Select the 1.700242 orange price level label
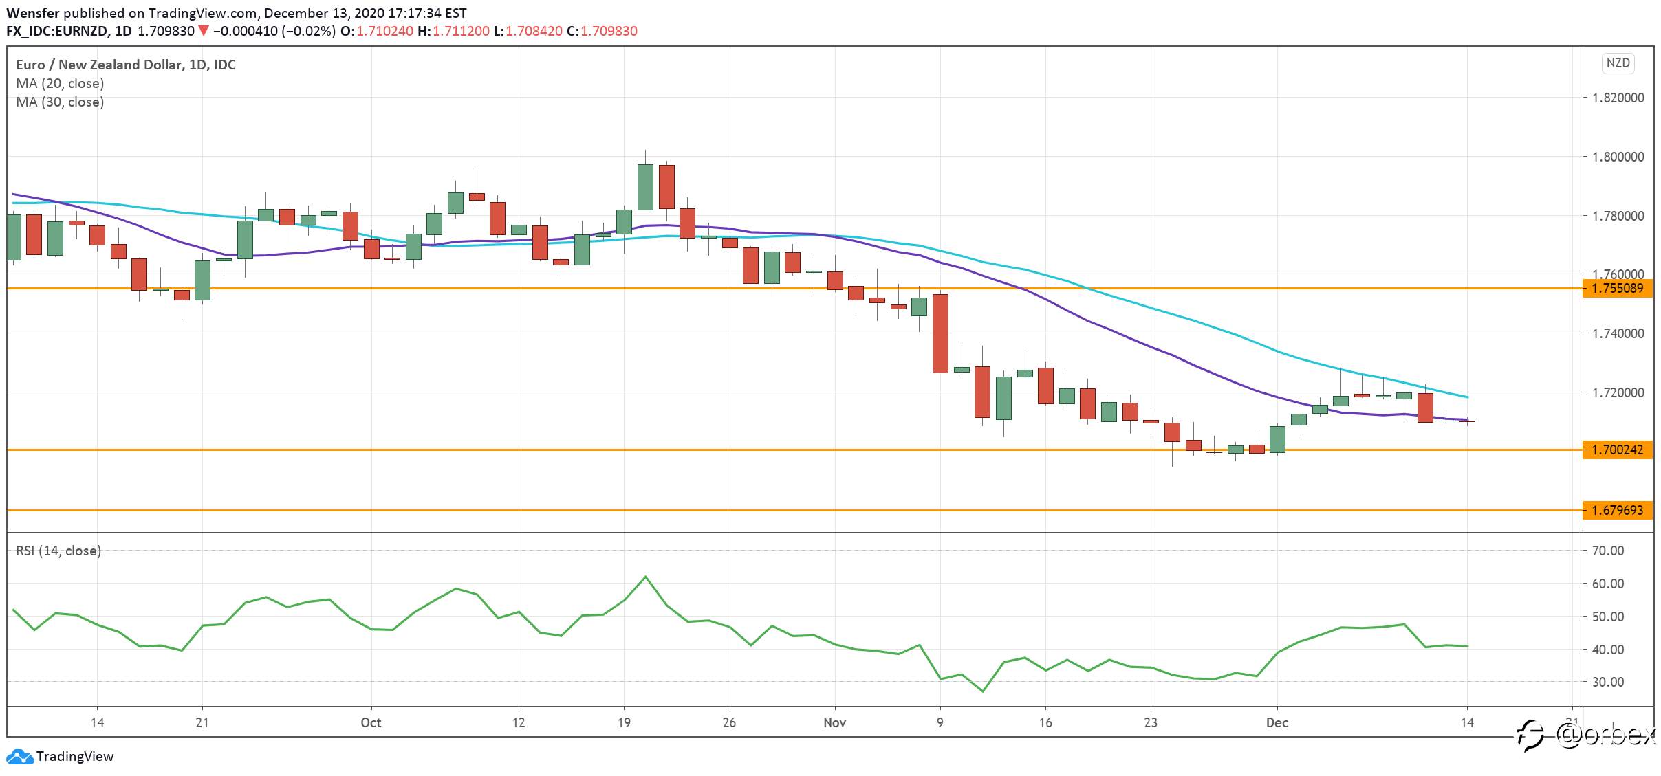The image size is (1661, 776). pyautogui.click(x=1617, y=450)
